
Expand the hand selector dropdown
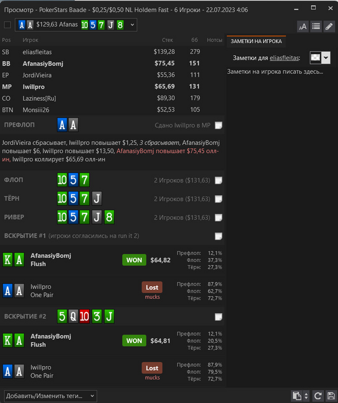[132, 25]
